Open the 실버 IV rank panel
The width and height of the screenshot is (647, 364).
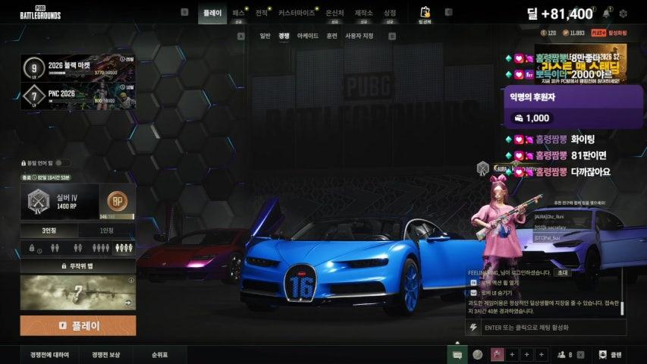coord(60,202)
